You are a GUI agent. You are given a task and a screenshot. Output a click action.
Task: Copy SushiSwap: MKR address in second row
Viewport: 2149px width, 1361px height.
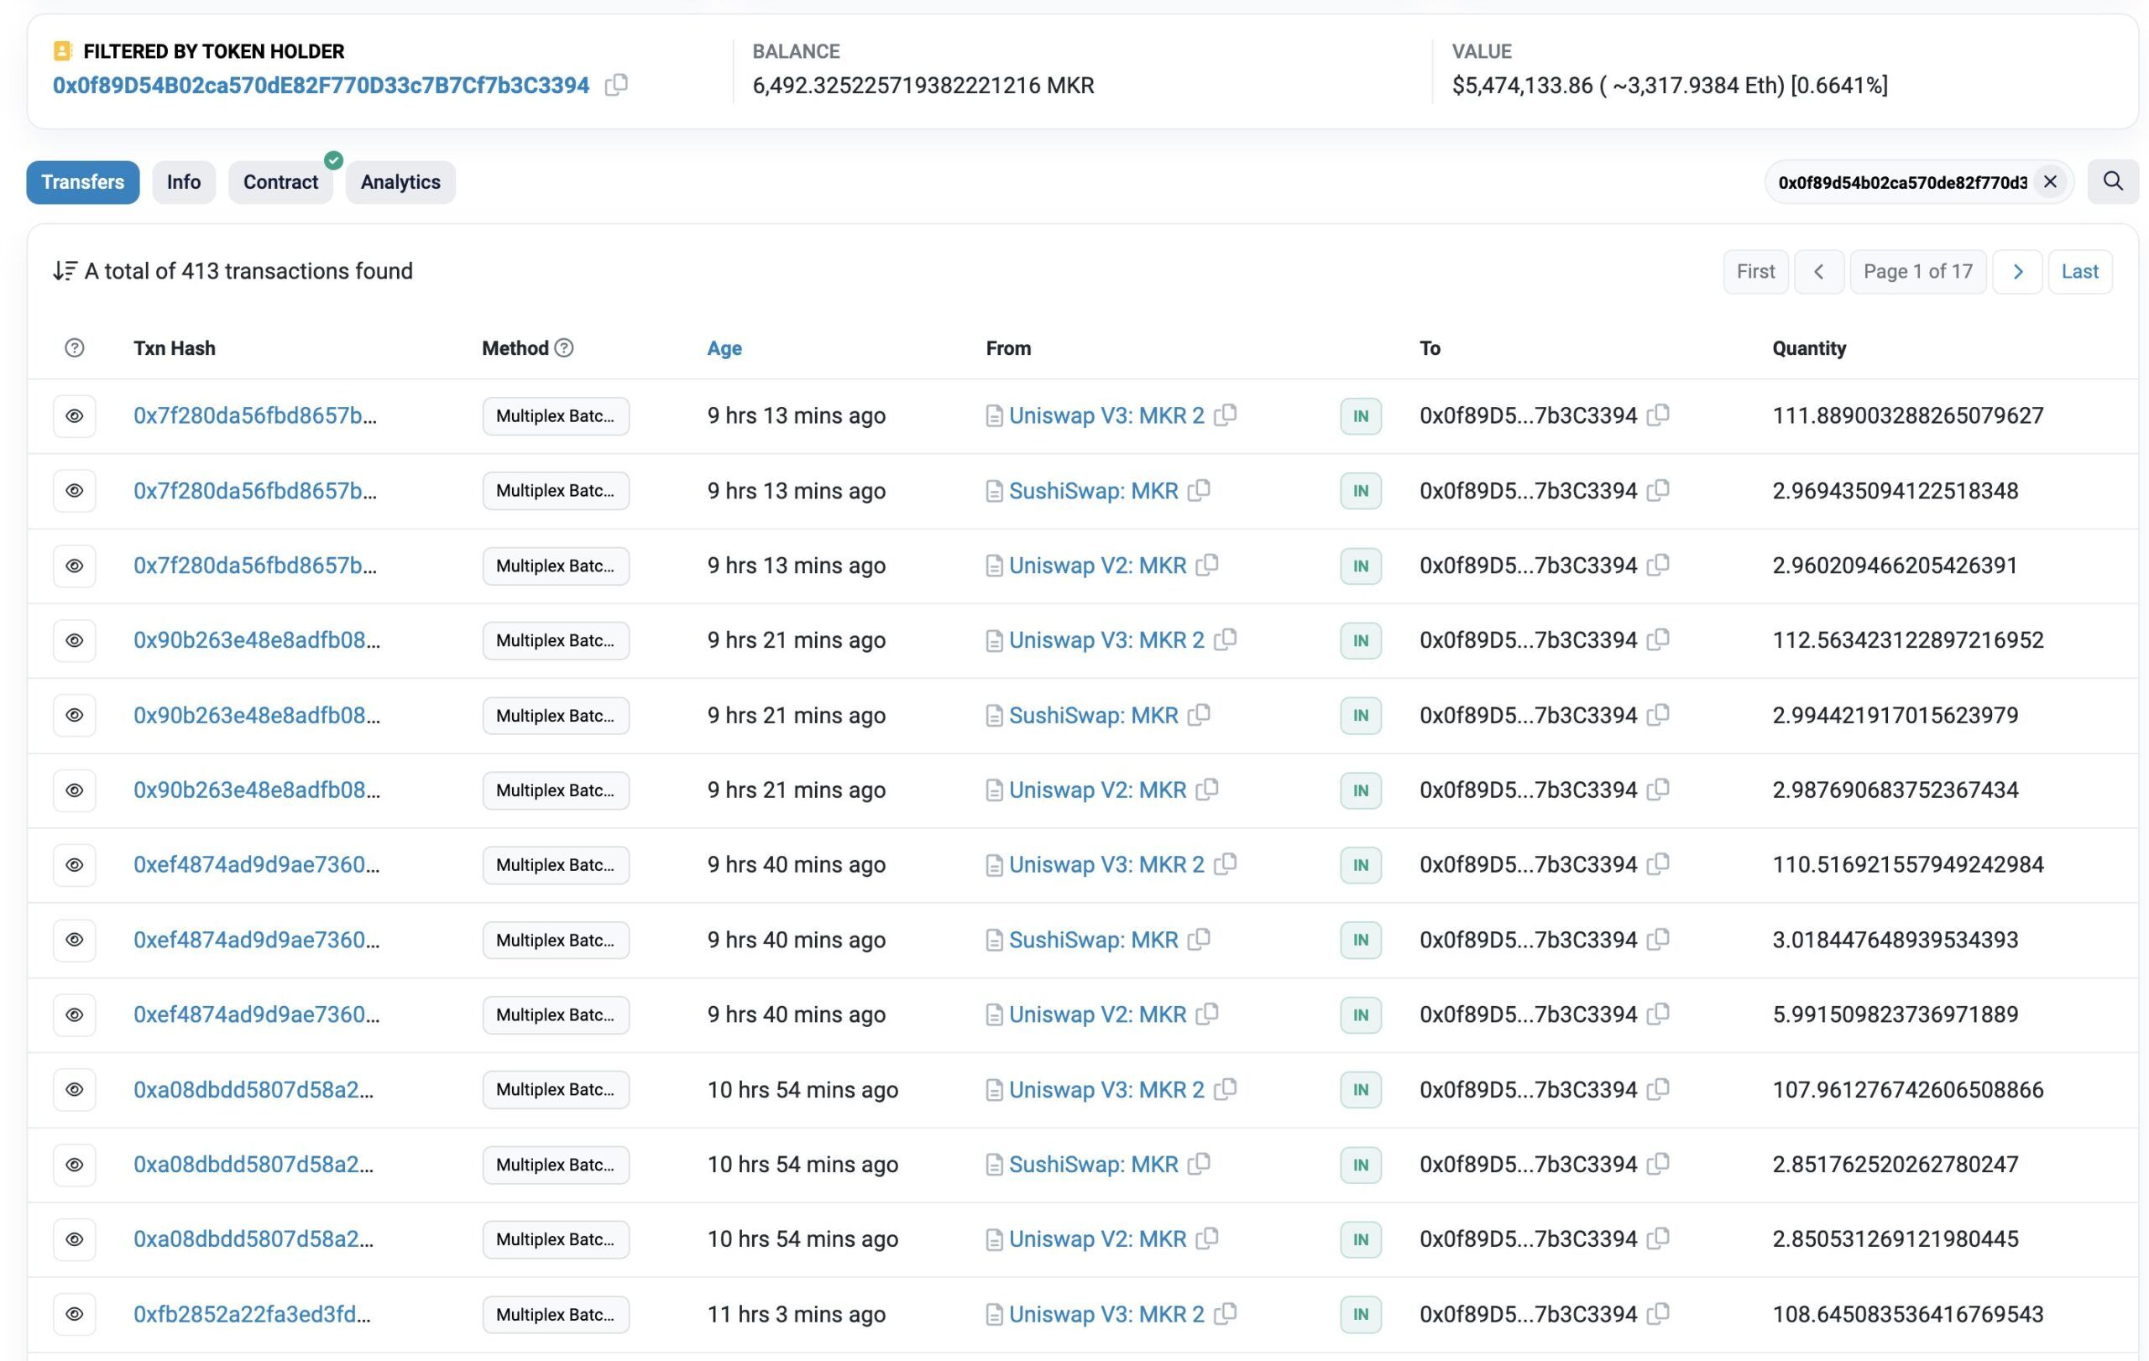tap(1200, 490)
